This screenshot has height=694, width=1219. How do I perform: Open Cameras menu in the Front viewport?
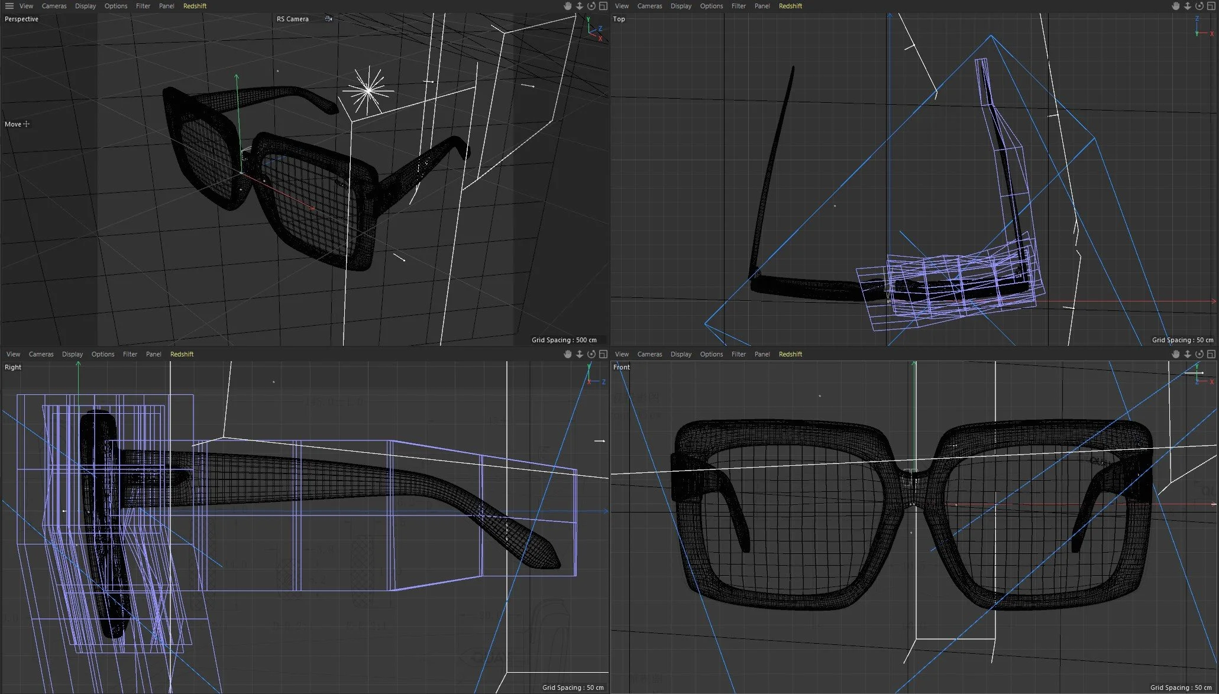tap(649, 354)
